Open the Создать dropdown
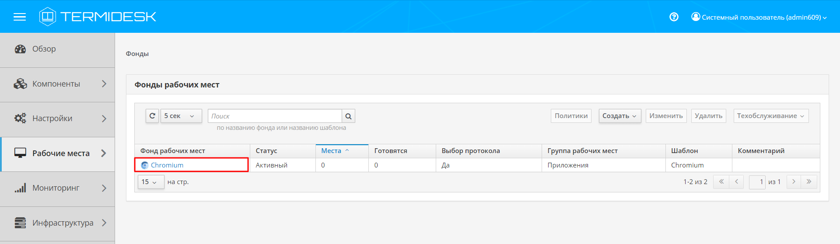This screenshot has height=244, width=840. [619, 116]
